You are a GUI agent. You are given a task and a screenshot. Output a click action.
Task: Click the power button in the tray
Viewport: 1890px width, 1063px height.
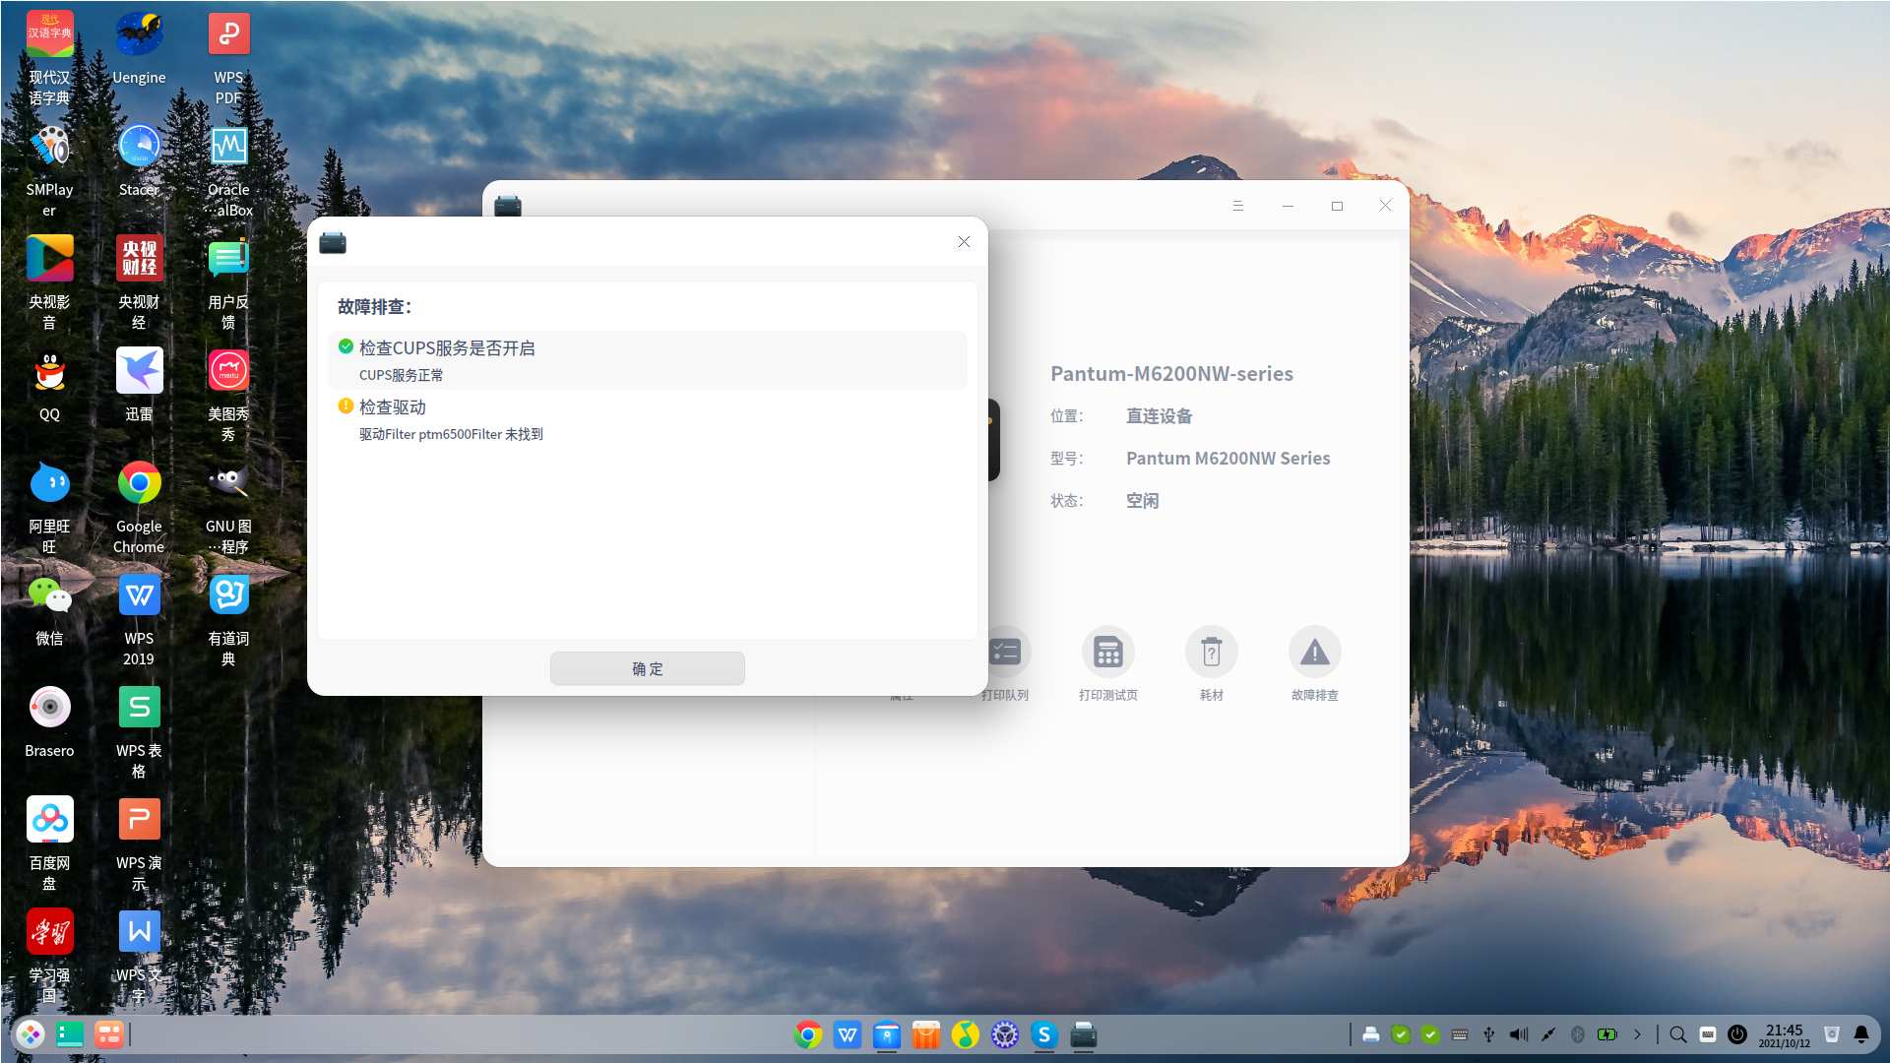(1737, 1034)
